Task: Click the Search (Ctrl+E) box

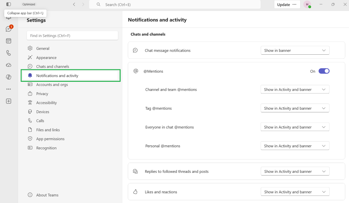Action: coord(175,4)
